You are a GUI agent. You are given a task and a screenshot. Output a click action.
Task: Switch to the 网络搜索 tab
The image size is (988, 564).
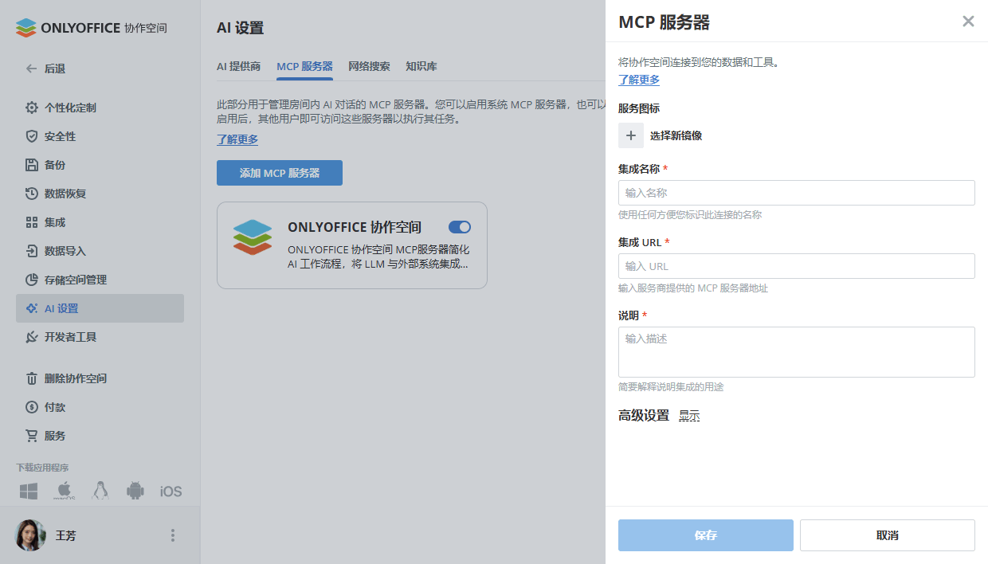369,66
